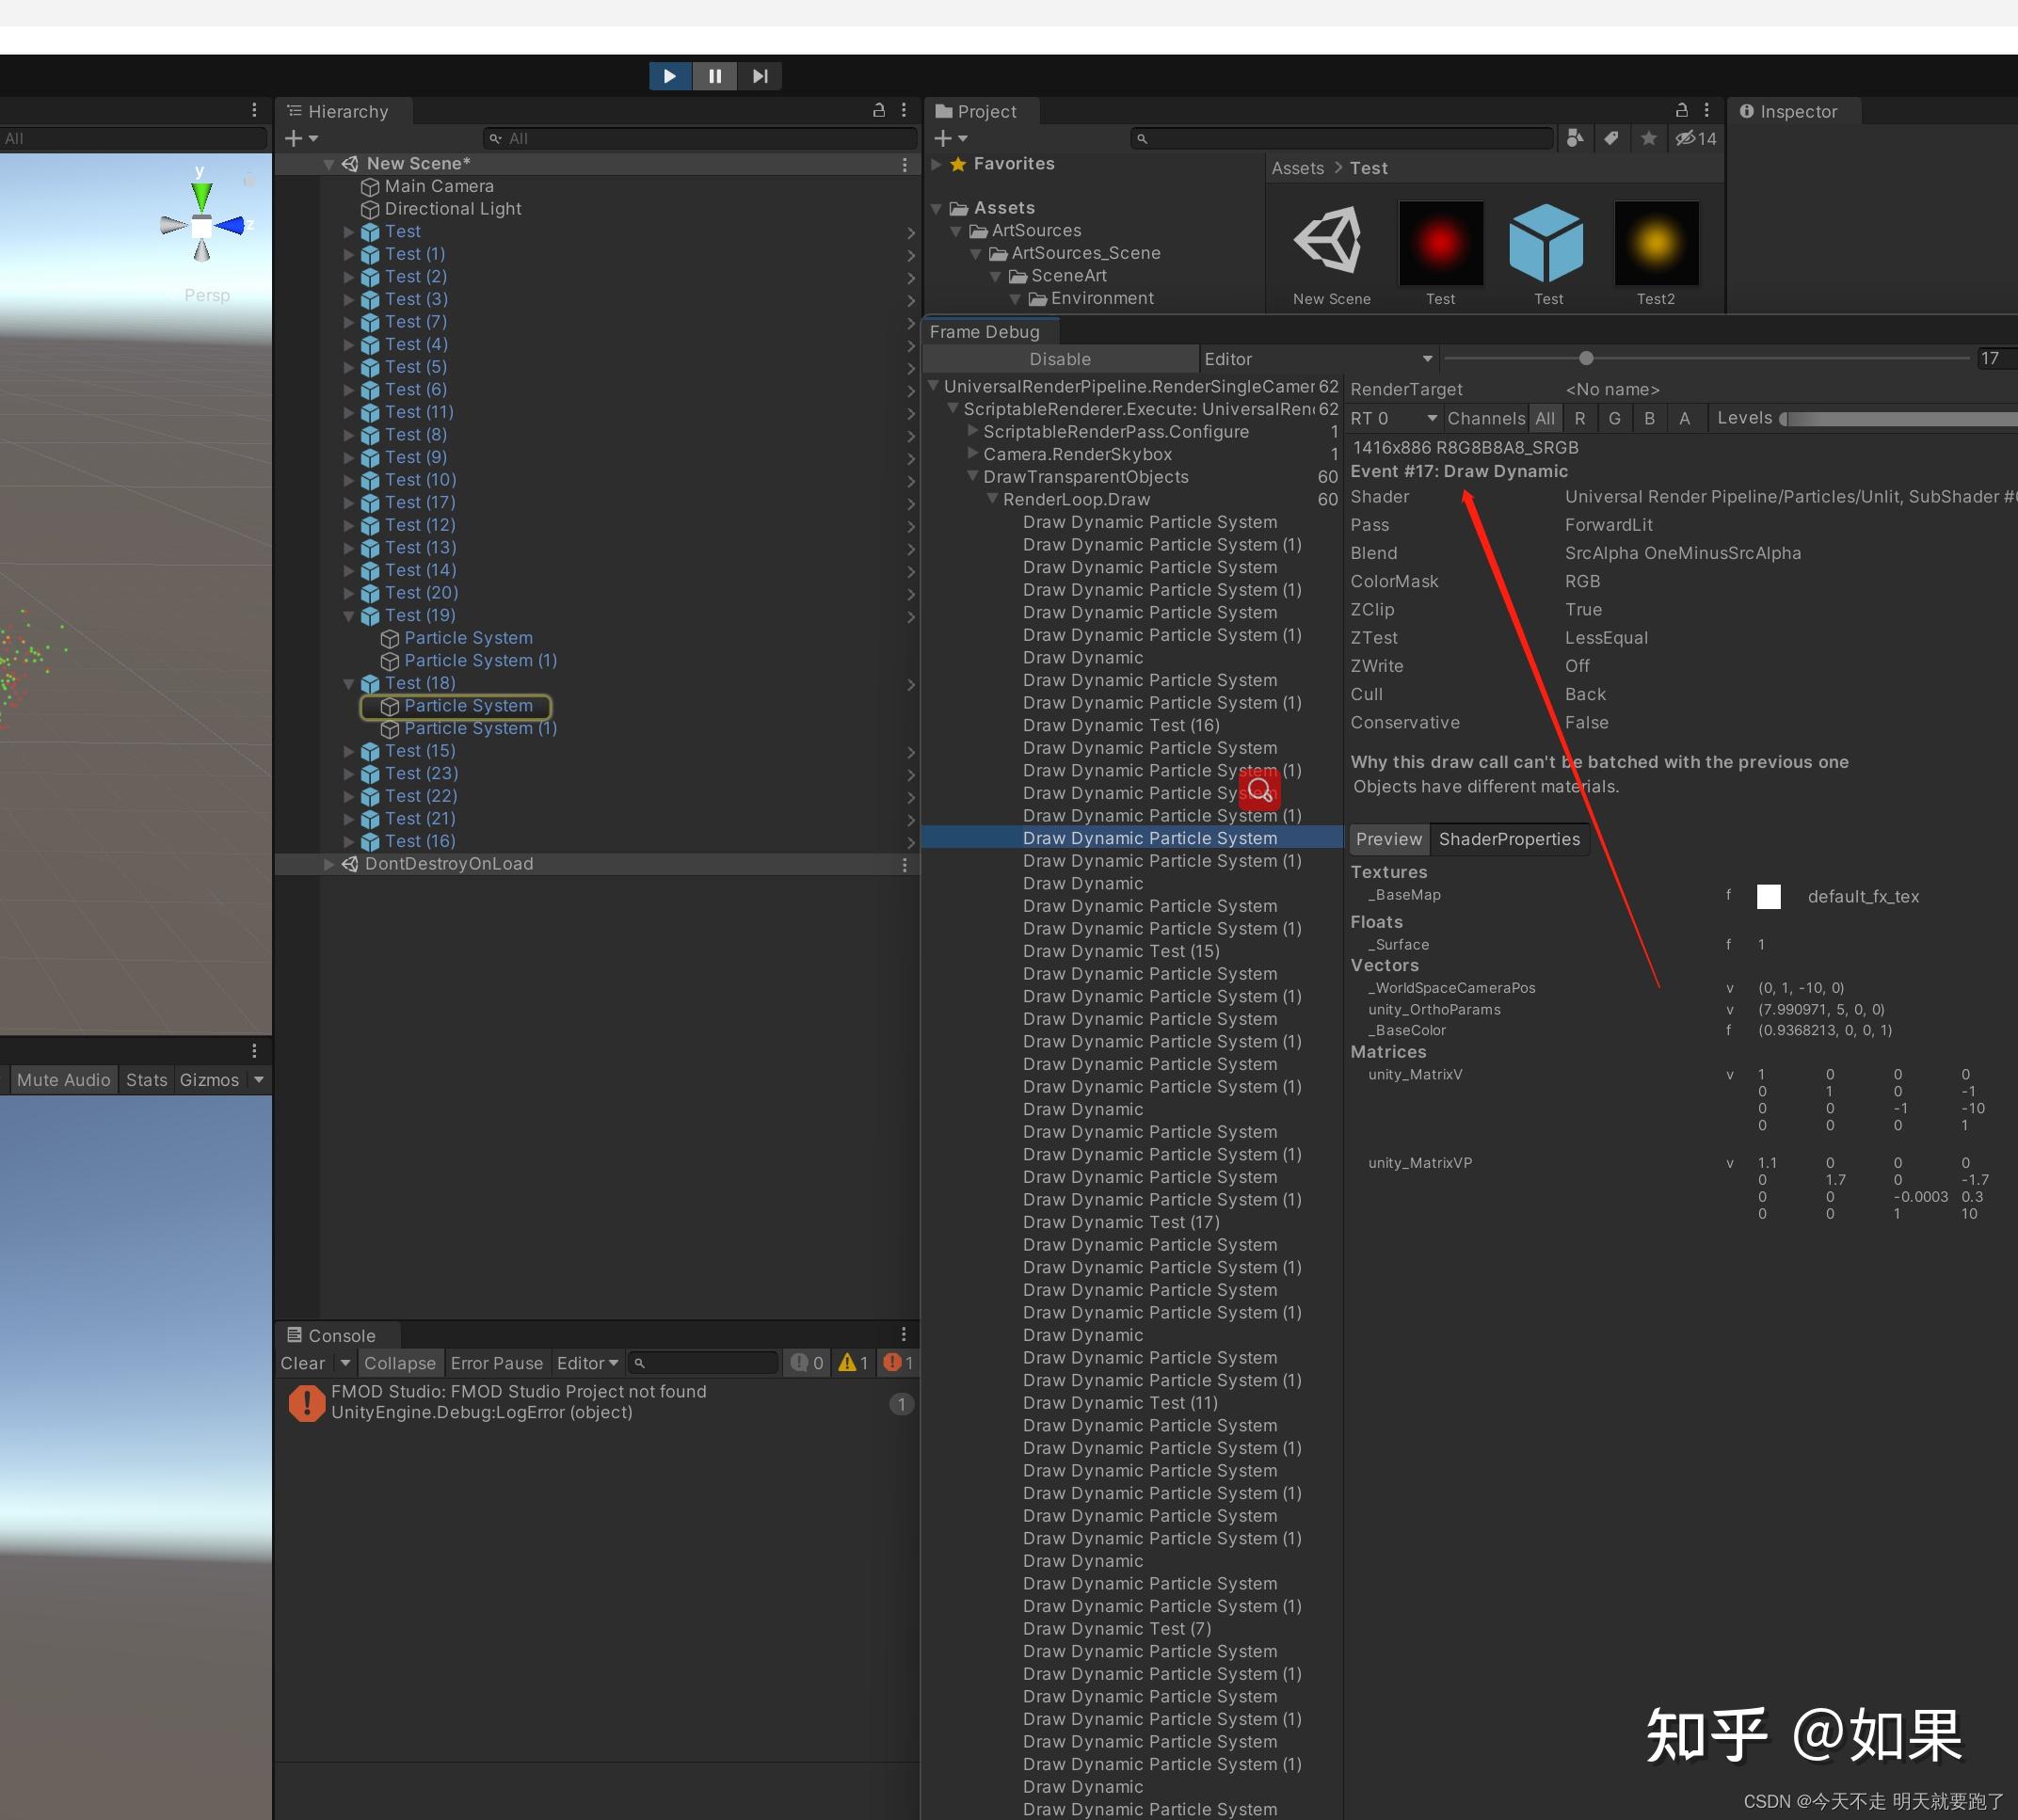Open prefab arrow for Test (18)
Viewport: 2018px width, 1820px height.
[x=910, y=685]
